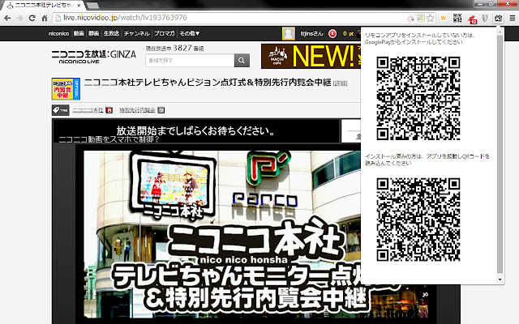Open the ニコニコ本社 tag link
Viewport: 519px width, 324px height.
(x=88, y=110)
